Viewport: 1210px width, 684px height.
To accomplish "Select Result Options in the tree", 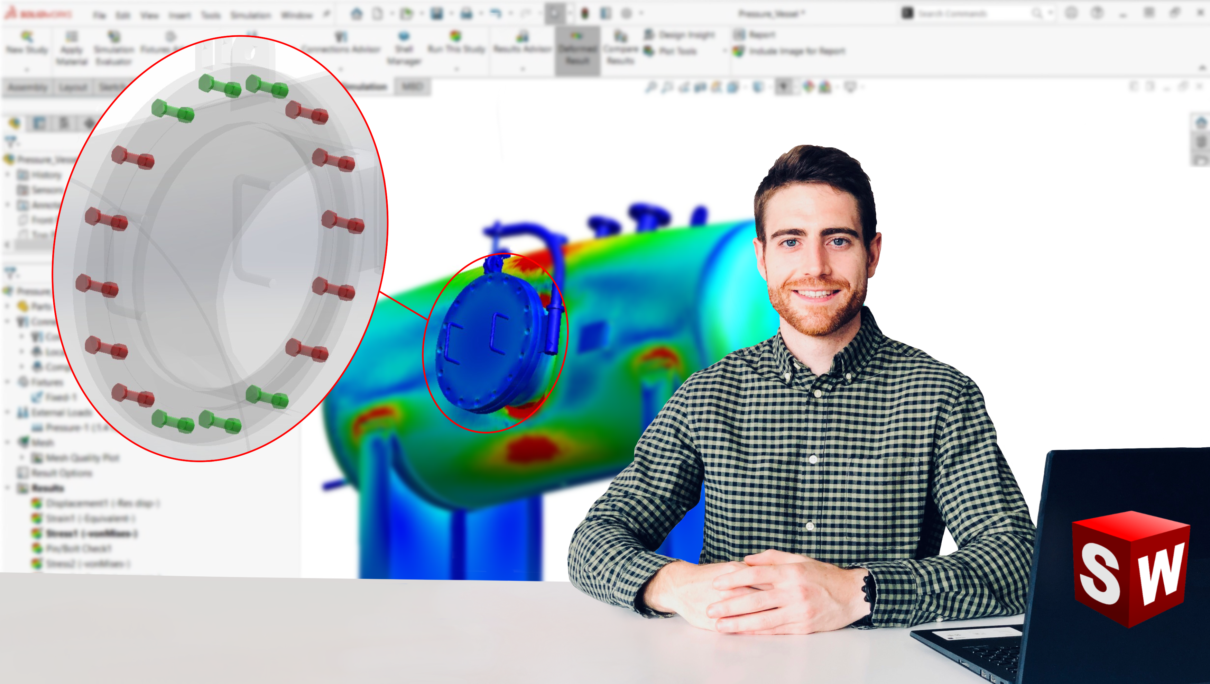I will 55,473.
